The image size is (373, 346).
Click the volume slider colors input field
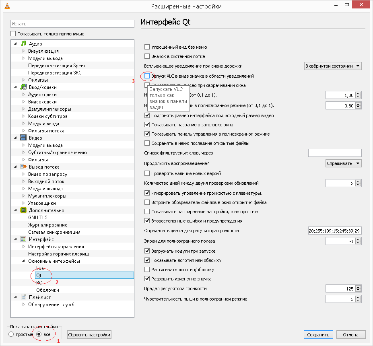(335, 231)
